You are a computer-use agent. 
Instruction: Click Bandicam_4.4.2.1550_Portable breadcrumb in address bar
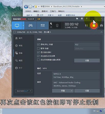[67, 7]
